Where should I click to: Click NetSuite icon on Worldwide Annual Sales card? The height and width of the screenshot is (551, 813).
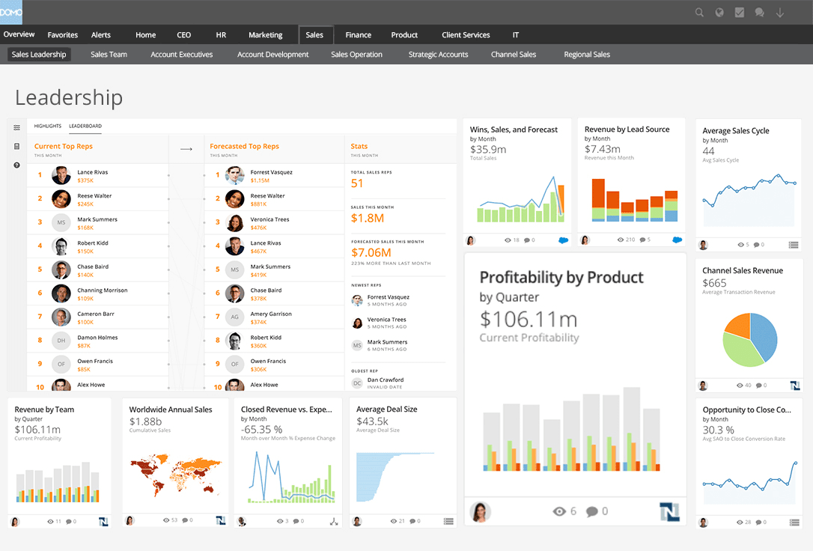click(220, 520)
